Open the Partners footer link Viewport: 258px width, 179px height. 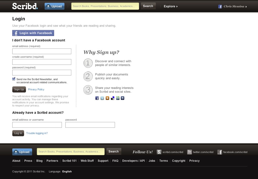(x=52, y=161)
